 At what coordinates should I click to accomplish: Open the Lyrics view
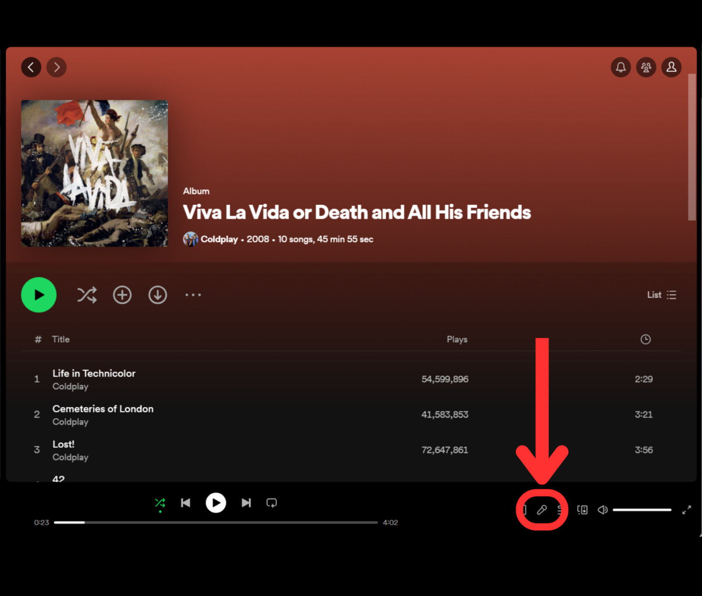click(543, 510)
